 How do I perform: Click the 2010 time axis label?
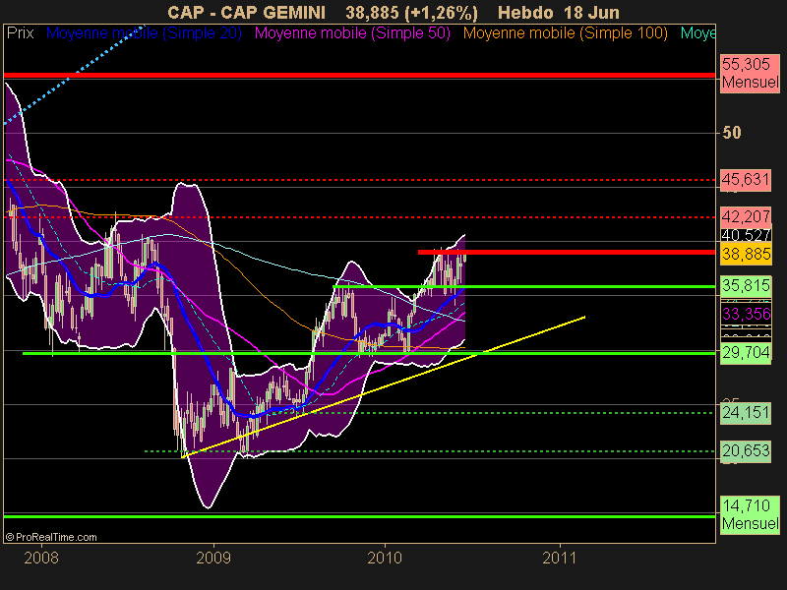point(385,558)
